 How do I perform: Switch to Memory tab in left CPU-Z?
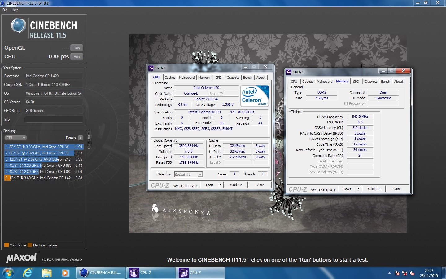(204, 77)
